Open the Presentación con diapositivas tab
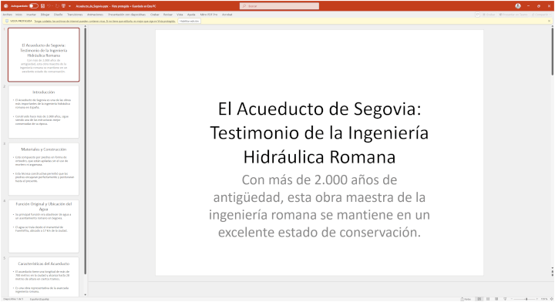Viewport: 555px width, 302px height. tap(126, 15)
